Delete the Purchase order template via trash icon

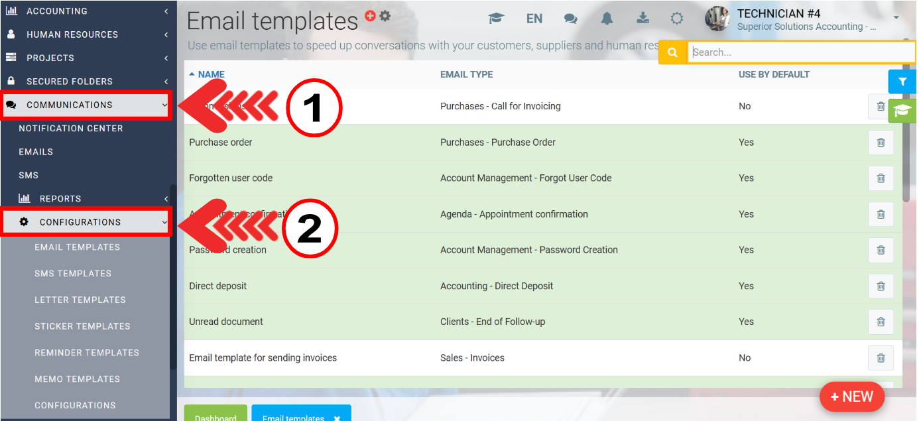coord(881,143)
